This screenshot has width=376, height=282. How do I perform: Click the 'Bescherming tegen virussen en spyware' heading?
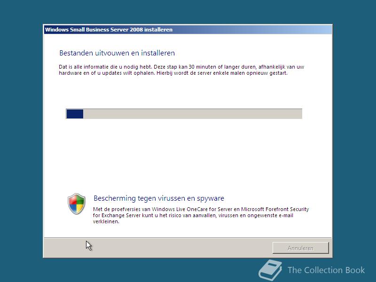tap(159, 198)
